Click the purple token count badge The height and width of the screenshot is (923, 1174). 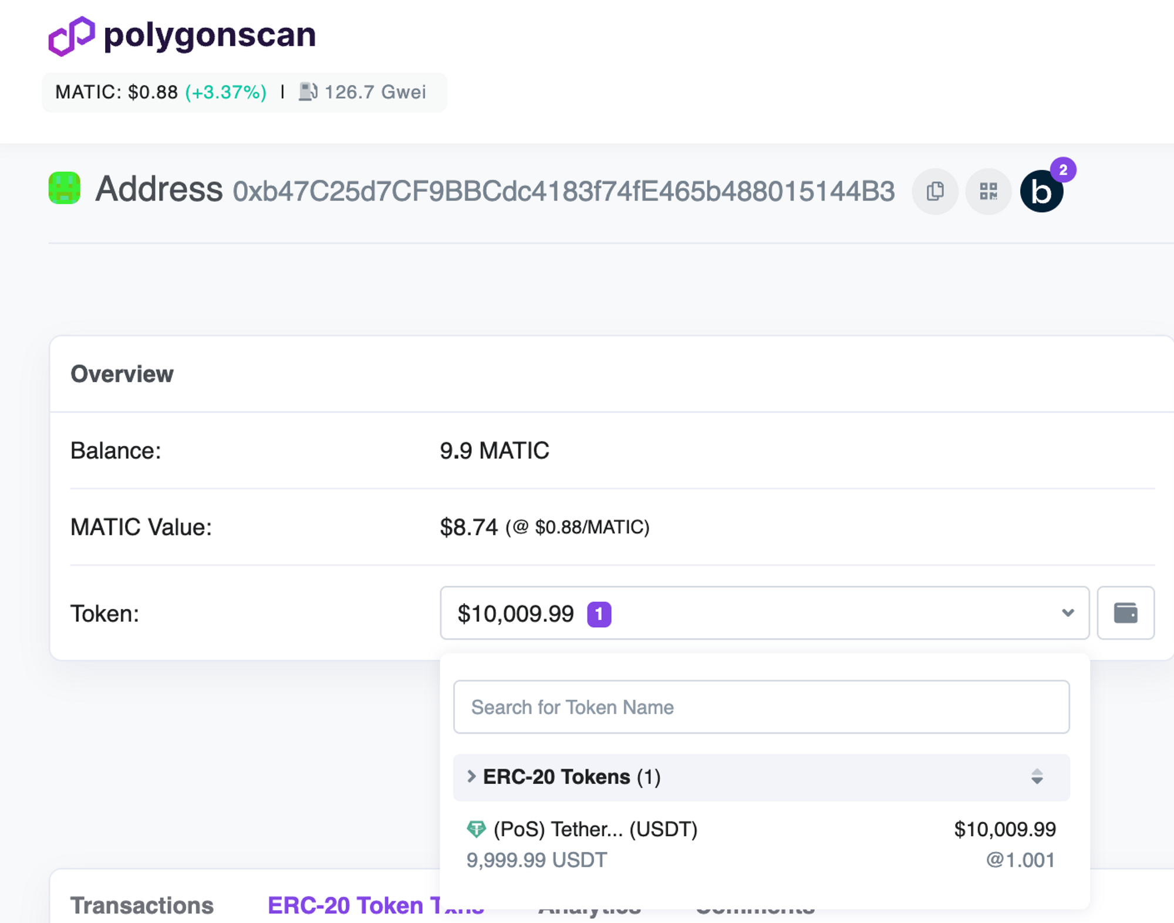pos(599,614)
